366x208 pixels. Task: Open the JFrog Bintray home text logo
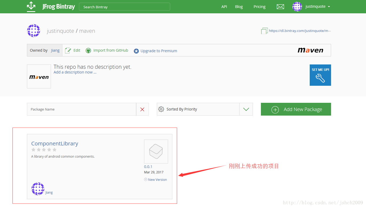point(59,7)
